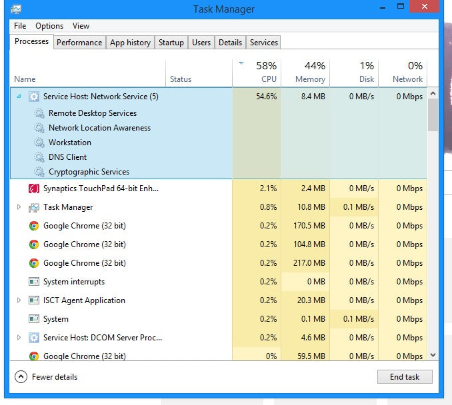Click the ISCT Agent Application icon
Image resolution: width=452 pixels, height=405 pixels.
(34, 300)
